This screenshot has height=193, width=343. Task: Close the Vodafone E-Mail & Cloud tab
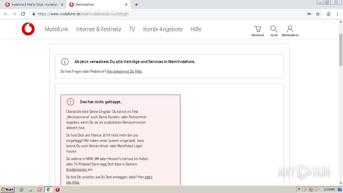pyautogui.click(x=62, y=5)
